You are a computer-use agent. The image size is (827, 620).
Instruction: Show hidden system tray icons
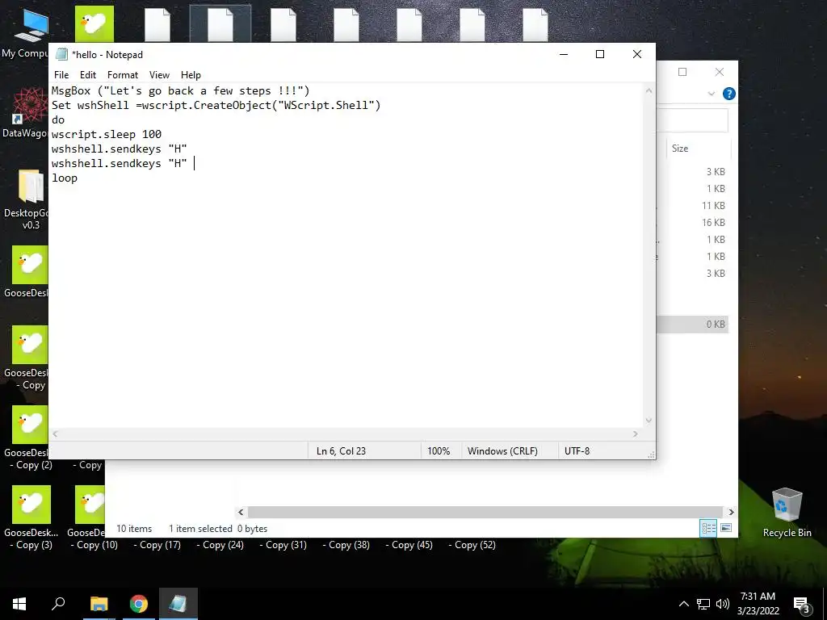click(x=683, y=604)
